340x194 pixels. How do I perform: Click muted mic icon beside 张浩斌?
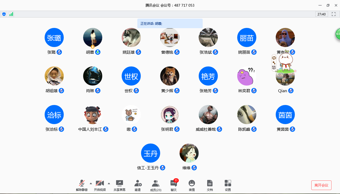pyautogui.click(x=215, y=52)
